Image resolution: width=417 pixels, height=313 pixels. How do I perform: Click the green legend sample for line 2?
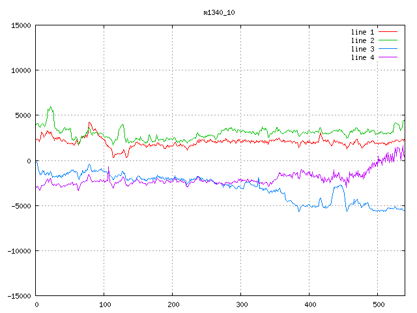pyautogui.click(x=388, y=40)
